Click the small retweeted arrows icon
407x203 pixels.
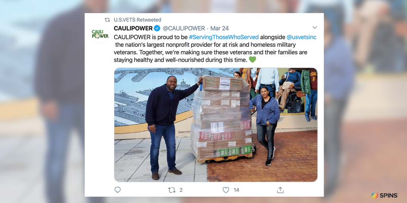pos(107,20)
